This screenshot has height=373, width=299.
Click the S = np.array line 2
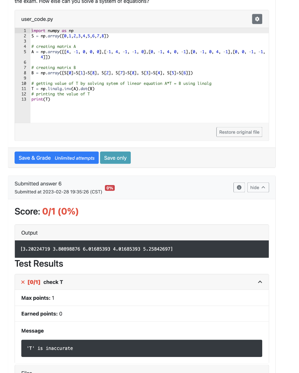click(70, 36)
